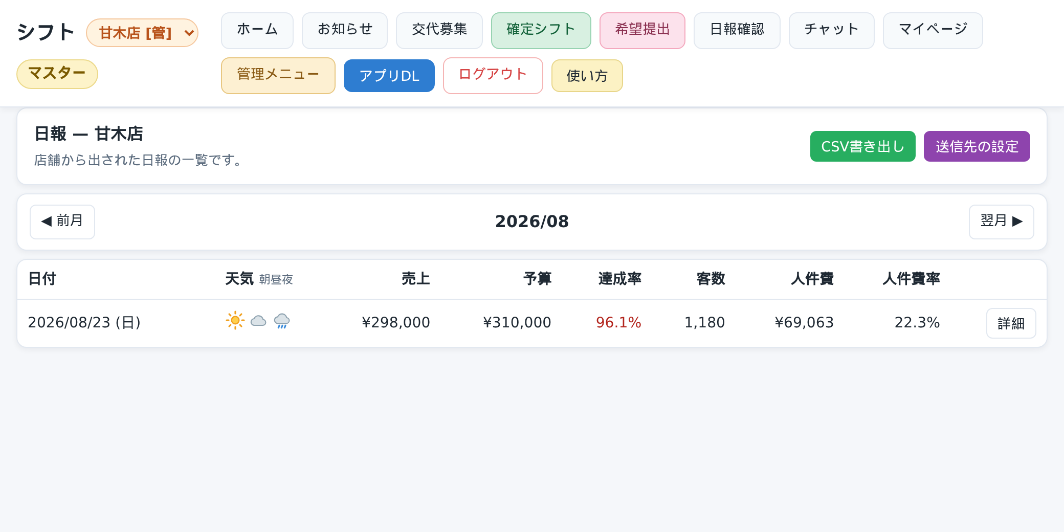Open the 甘木店 [管] store dropdown
The image size is (1064, 532).
pos(142,33)
